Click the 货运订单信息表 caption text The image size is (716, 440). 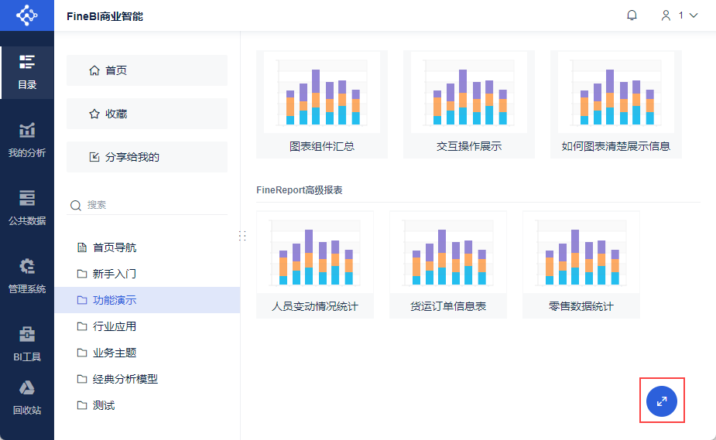coord(448,306)
